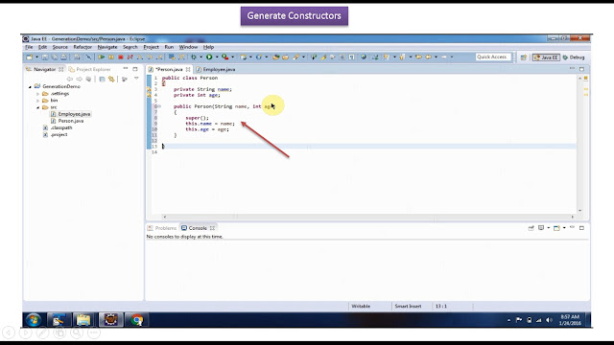
Task: Switch to the Employee.java editor tab
Action: coord(216,69)
